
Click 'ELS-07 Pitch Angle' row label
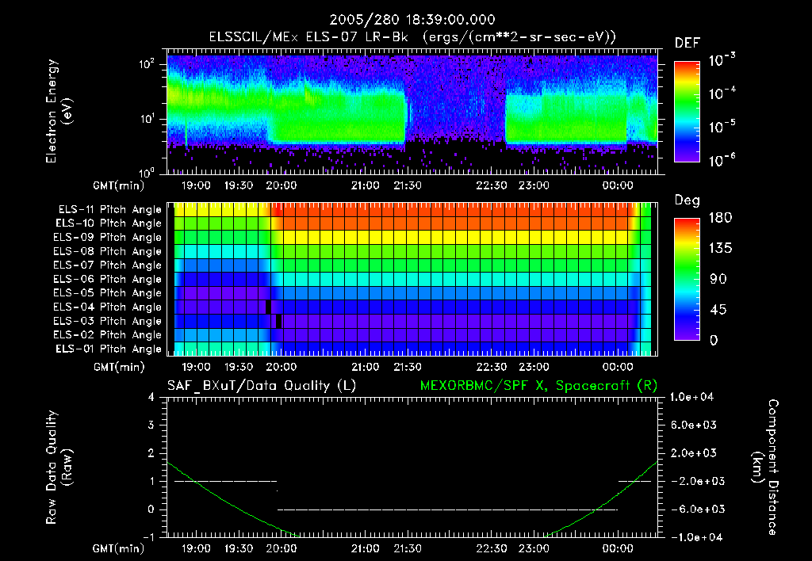(x=108, y=265)
